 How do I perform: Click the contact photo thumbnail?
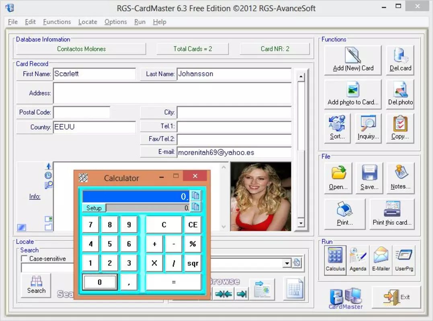point(261,197)
